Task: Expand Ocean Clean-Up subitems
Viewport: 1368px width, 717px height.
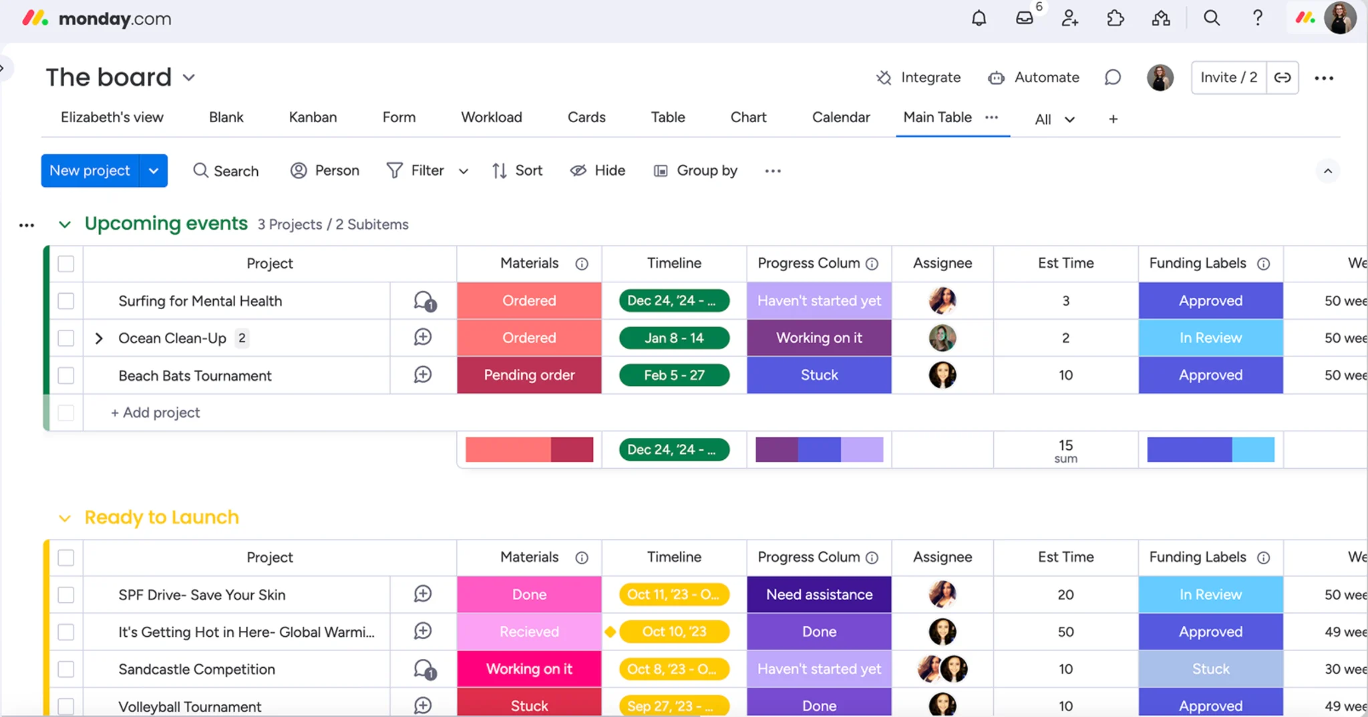Action: point(99,338)
